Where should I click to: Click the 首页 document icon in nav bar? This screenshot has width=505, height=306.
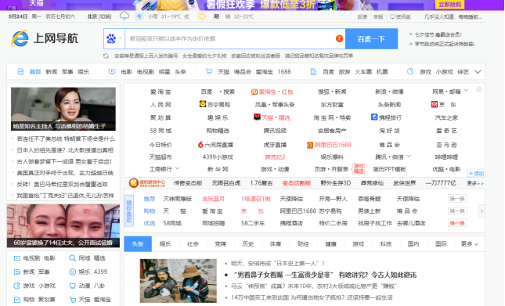pyautogui.click(x=20, y=72)
